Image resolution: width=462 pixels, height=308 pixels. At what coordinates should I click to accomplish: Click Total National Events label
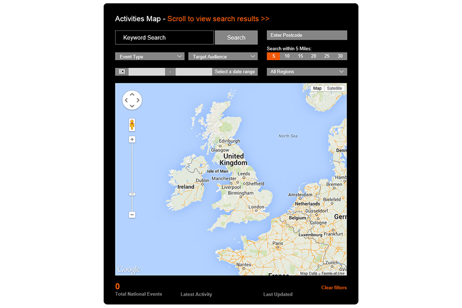(x=139, y=294)
